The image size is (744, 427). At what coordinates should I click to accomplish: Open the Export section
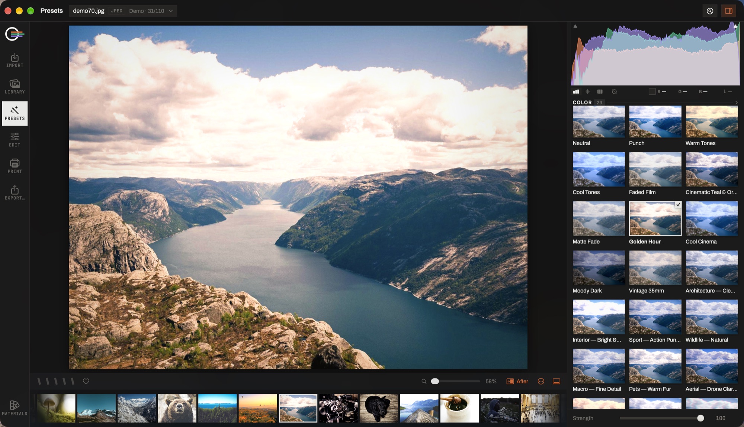(15, 193)
